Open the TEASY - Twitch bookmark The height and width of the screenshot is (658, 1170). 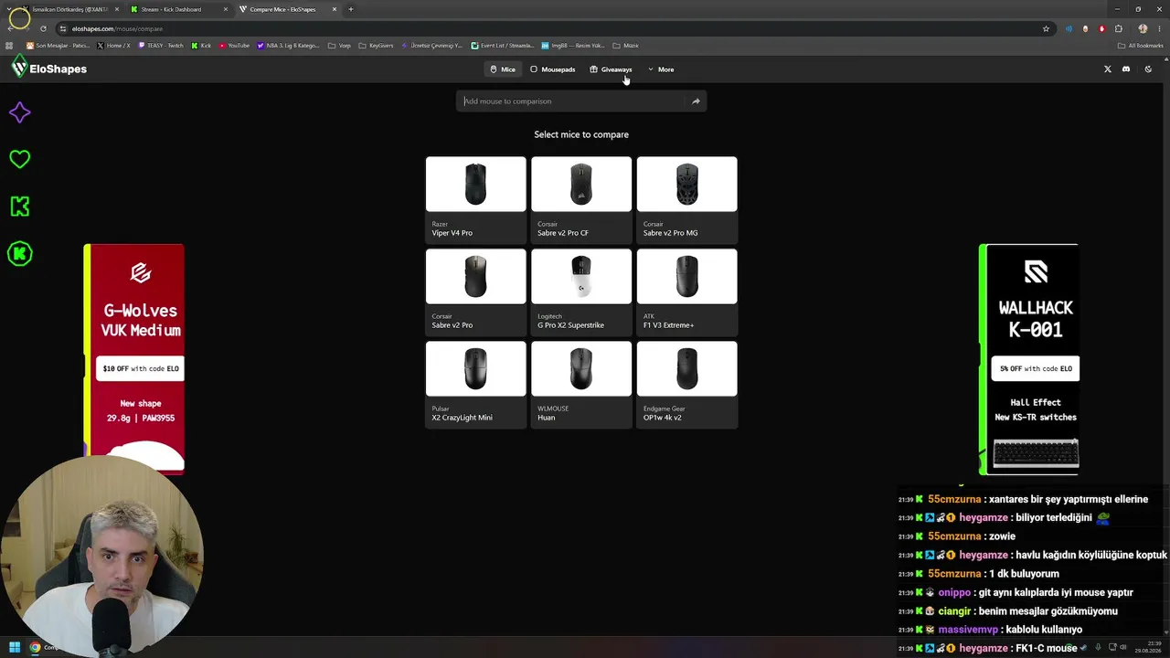[161, 46]
